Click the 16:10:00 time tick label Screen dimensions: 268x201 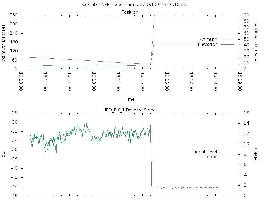coord(21,82)
